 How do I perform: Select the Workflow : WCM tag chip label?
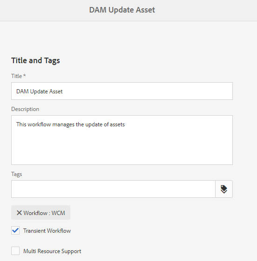click(44, 213)
